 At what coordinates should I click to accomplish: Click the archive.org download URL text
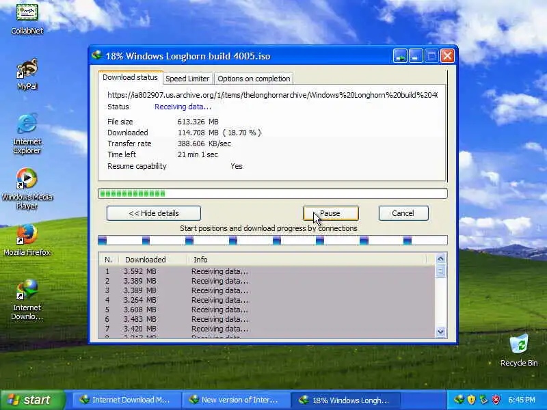pos(272,95)
